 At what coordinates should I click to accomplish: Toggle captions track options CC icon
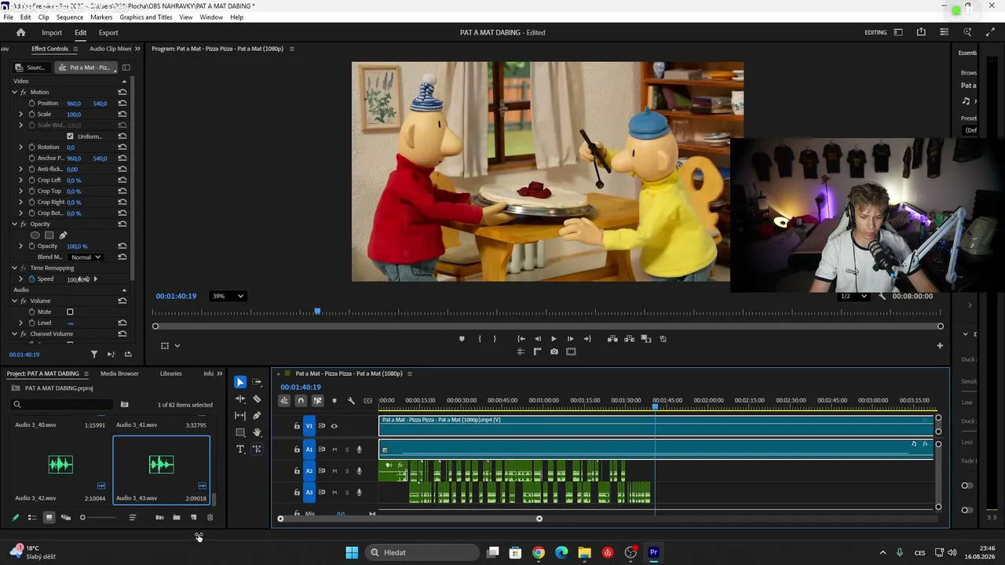click(368, 401)
